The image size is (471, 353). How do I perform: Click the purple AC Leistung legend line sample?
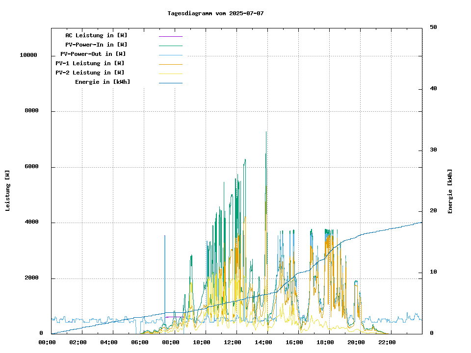[170, 36]
